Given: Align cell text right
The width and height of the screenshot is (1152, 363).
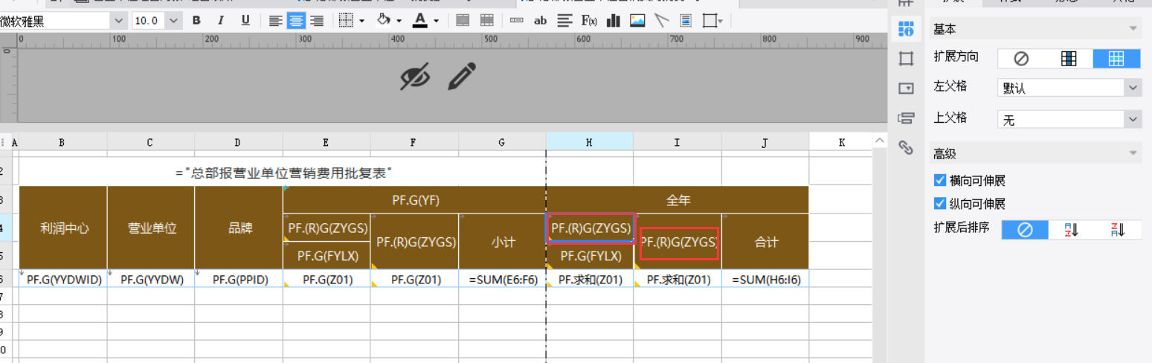Looking at the screenshot, I should click(317, 20).
